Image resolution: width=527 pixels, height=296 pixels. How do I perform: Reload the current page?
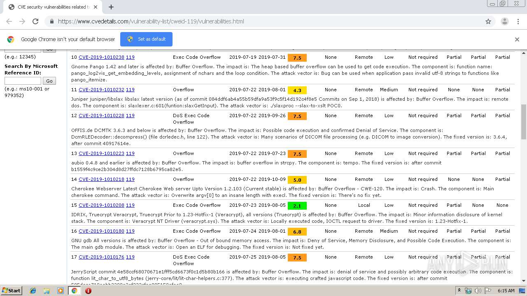(x=35, y=21)
